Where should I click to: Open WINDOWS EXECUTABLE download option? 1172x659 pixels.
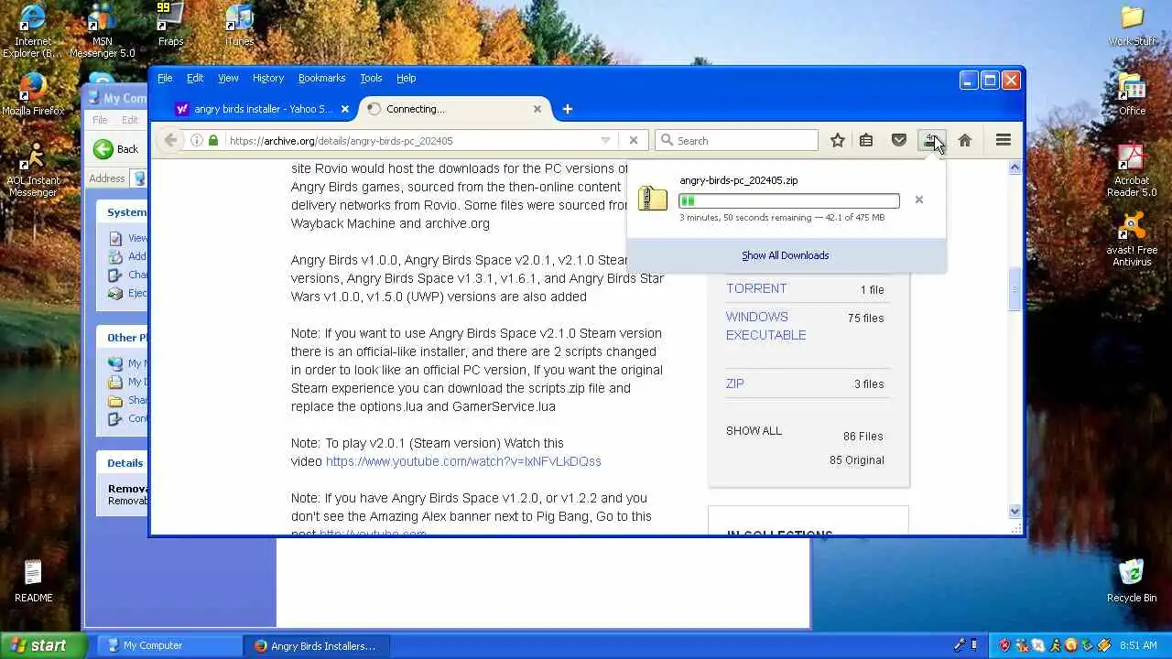[766, 326]
